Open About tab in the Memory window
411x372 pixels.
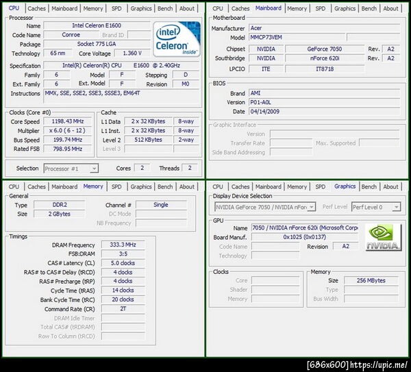coord(187,186)
